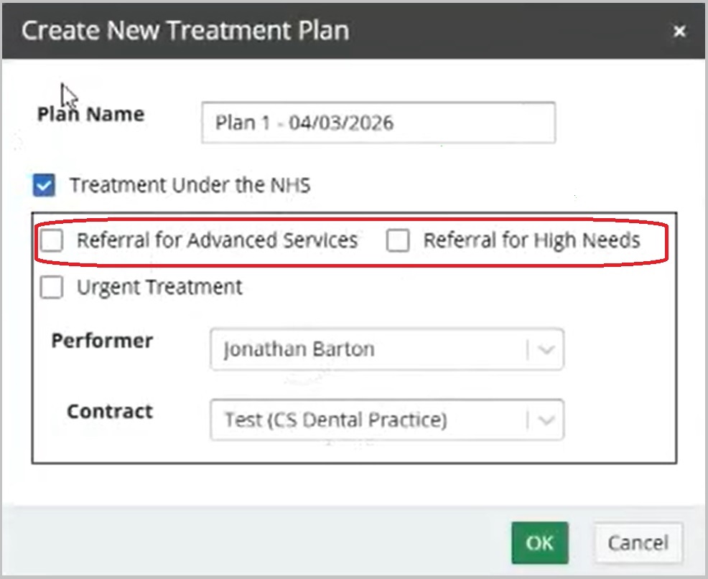Tick the Referral for High Needs checkbox

pos(398,241)
